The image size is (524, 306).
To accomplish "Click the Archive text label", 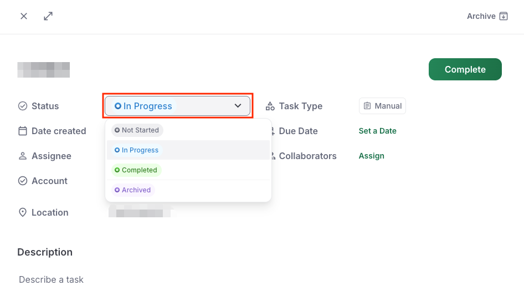I will pyautogui.click(x=481, y=16).
